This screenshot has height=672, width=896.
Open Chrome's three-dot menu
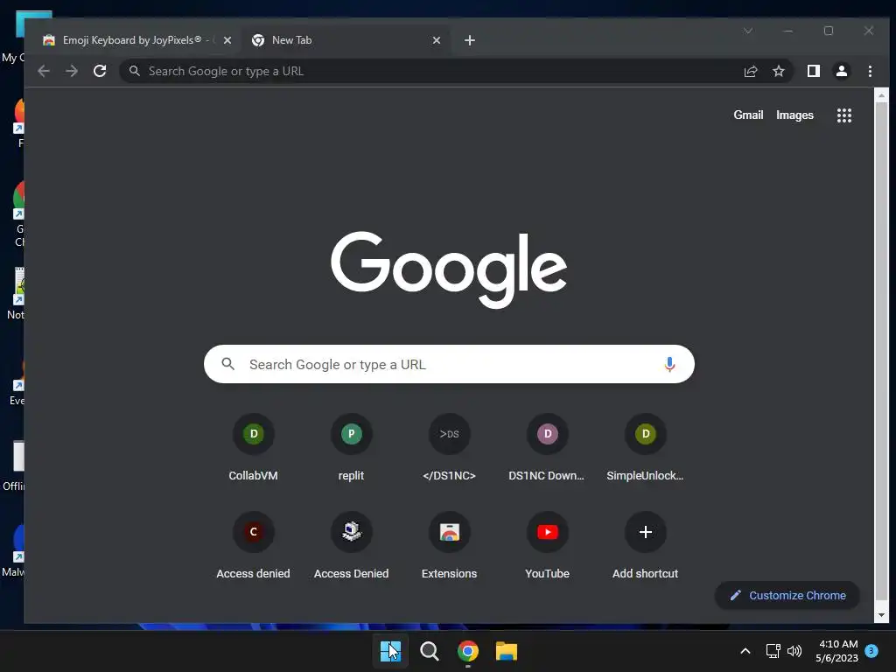[870, 71]
